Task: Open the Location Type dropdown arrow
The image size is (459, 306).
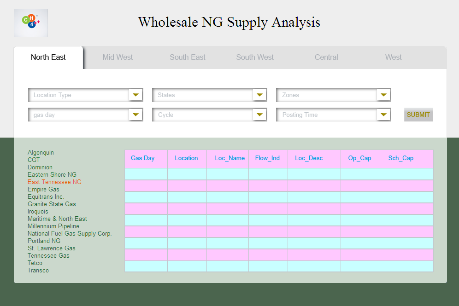Action: (135, 95)
